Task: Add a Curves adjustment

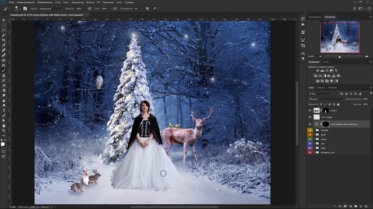Action: [x=327, y=71]
